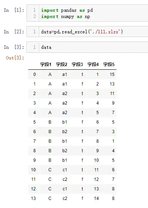
Task: Click row index 6 in the dataframe
Action: tap(34, 132)
